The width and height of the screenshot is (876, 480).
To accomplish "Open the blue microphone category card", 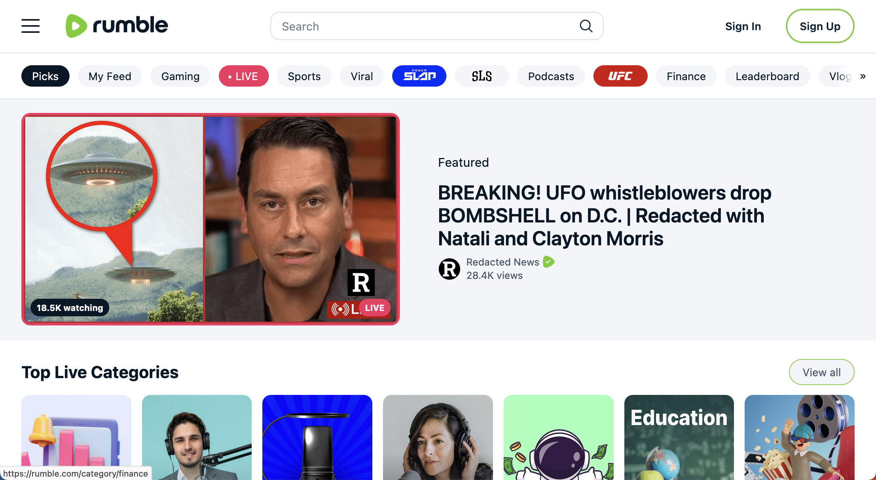I will click(317, 437).
